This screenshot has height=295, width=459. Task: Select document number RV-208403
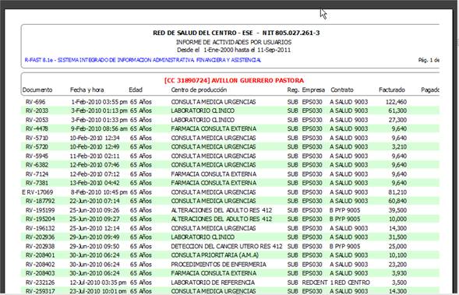coord(40,273)
